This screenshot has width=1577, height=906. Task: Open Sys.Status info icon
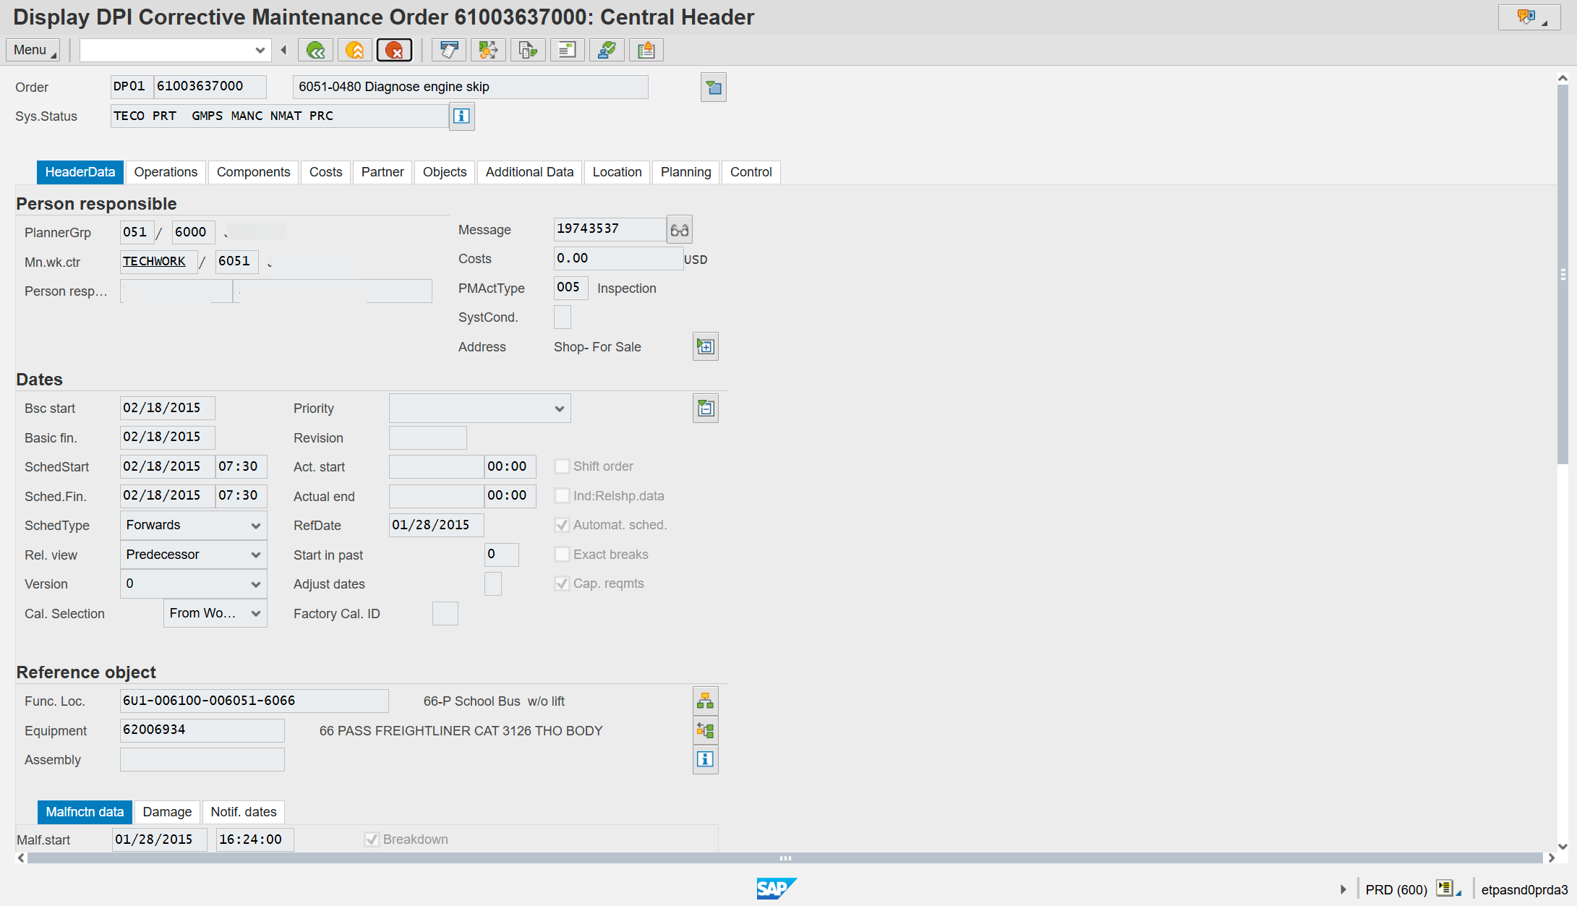[x=462, y=116]
